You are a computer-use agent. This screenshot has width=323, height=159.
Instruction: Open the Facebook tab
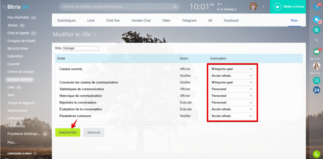click(x=231, y=21)
